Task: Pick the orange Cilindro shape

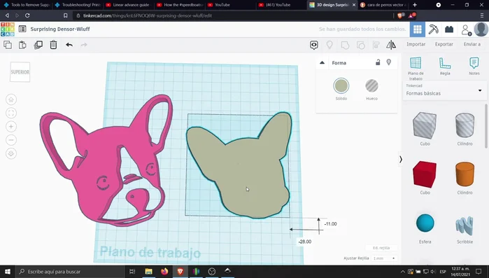Action: click(x=465, y=174)
